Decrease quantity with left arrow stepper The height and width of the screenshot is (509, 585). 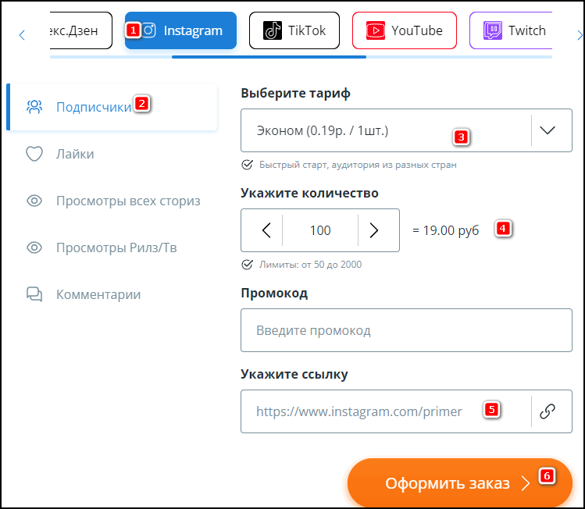point(266,230)
